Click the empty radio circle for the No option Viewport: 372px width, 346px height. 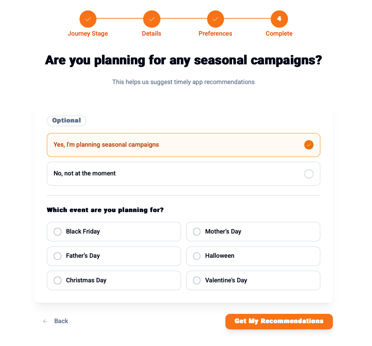click(309, 174)
